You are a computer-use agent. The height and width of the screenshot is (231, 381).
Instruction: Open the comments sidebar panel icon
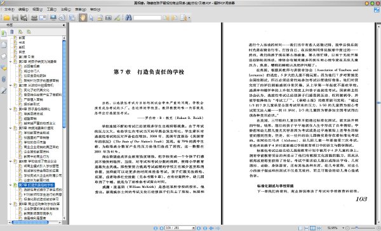click(4, 68)
